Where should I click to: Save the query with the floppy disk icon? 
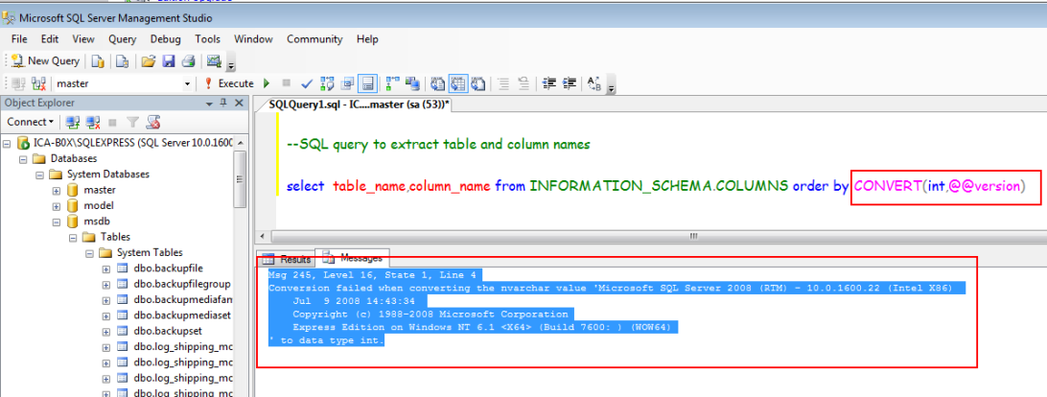coord(169,61)
